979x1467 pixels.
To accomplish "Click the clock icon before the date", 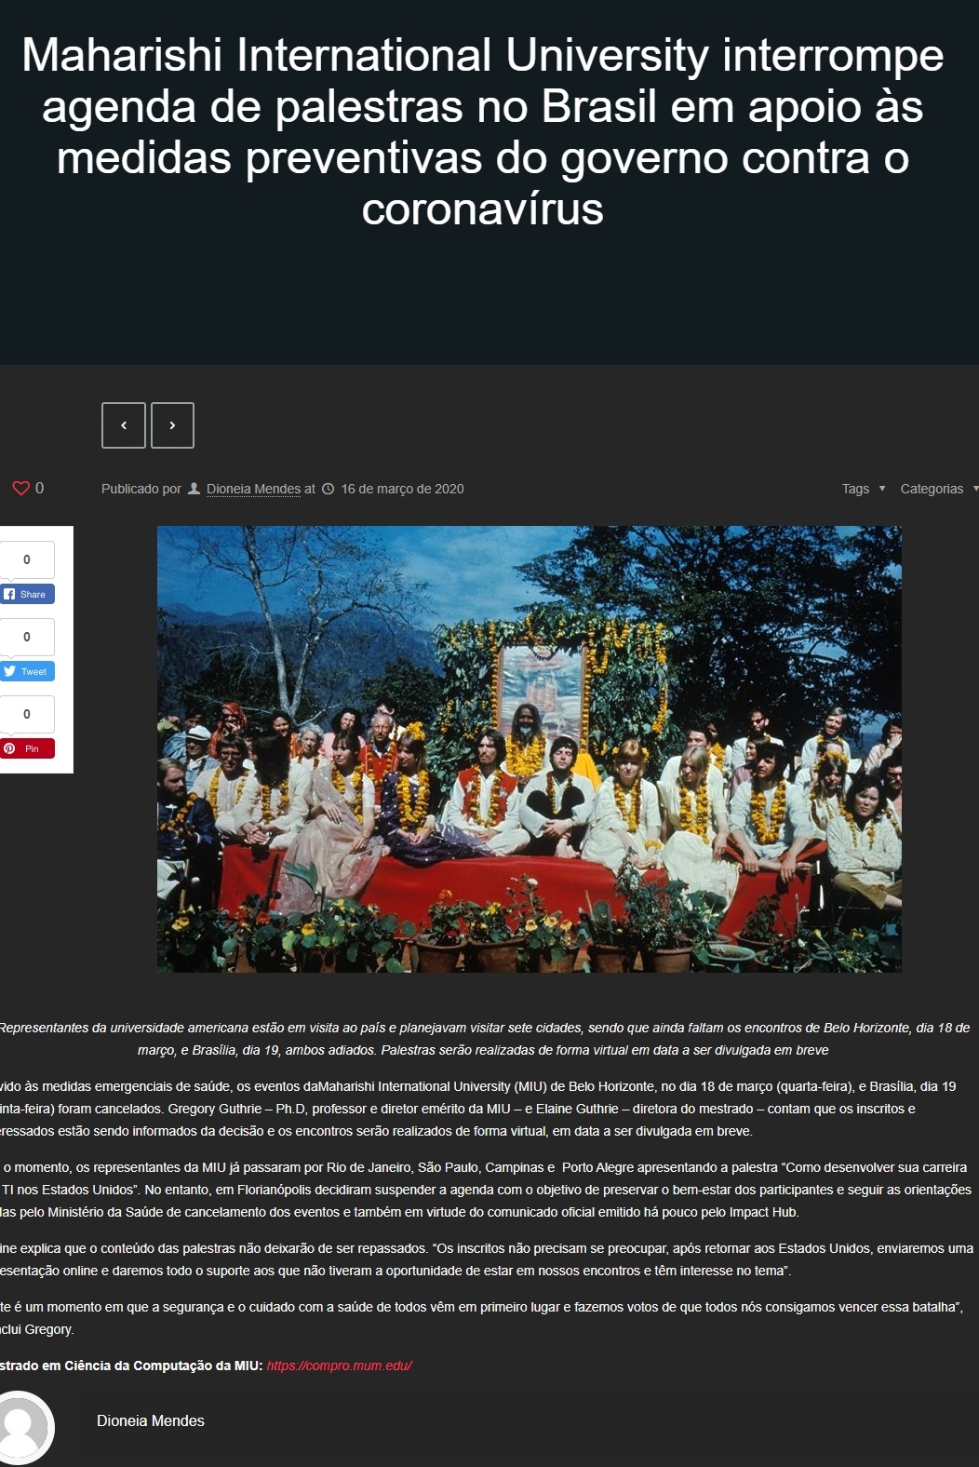I will [x=328, y=489].
